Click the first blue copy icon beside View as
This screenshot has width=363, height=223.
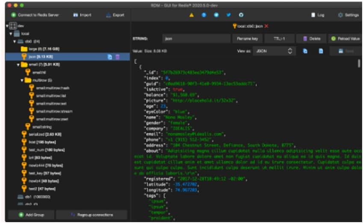point(305,51)
